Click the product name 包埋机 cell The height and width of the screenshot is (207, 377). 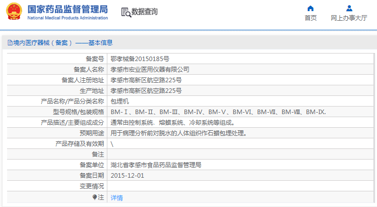tap(120, 101)
